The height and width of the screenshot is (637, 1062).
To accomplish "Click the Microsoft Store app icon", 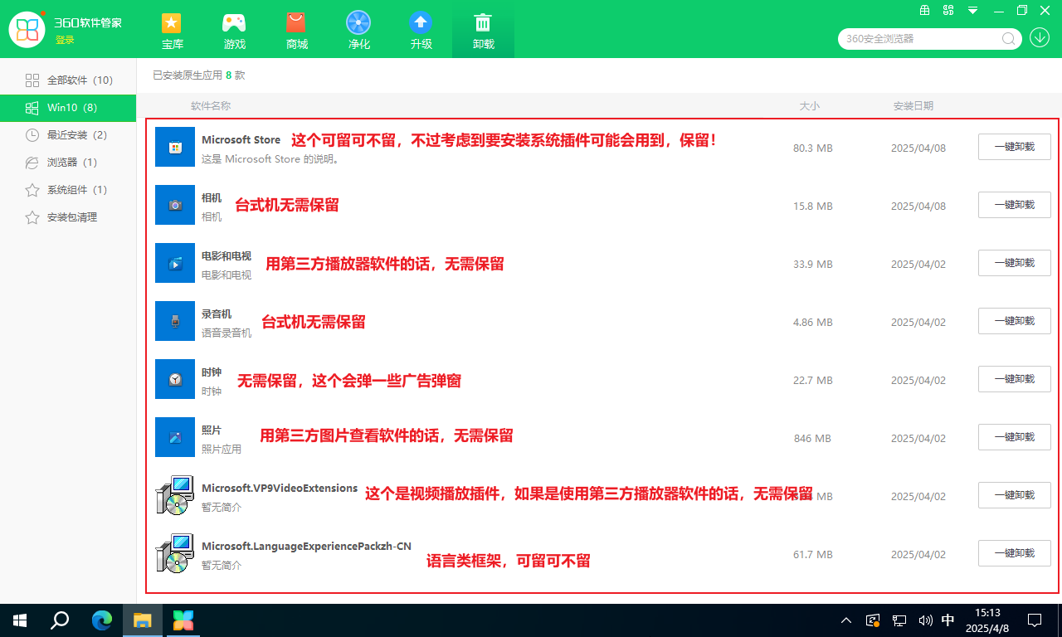I will pyautogui.click(x=175, y=147).
